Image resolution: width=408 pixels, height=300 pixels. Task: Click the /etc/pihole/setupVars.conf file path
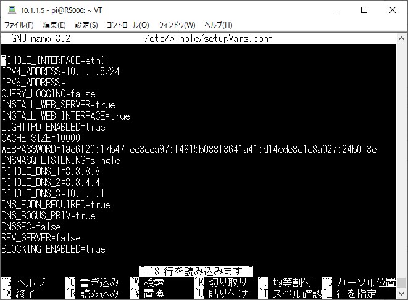(208, 38)
